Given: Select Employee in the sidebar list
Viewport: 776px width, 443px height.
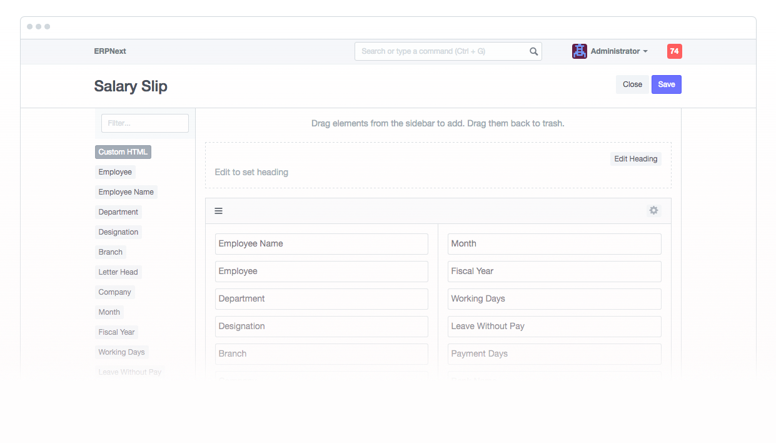Looking at the screenshot, I should [115, 172].
